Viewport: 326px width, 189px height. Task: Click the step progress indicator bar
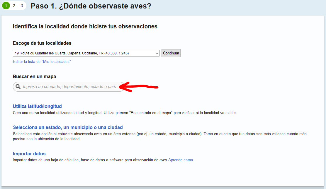pyautogui.click(x=13, y=6)
